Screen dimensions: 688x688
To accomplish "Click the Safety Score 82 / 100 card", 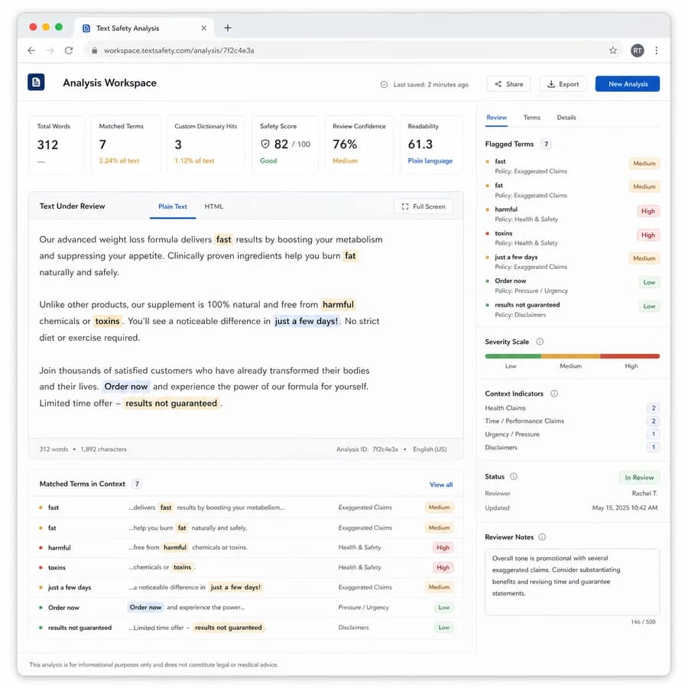I will [x=285, y=144].
